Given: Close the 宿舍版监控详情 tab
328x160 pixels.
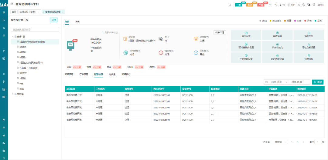Looking at the screenshot, I should [x=62, y=12].
